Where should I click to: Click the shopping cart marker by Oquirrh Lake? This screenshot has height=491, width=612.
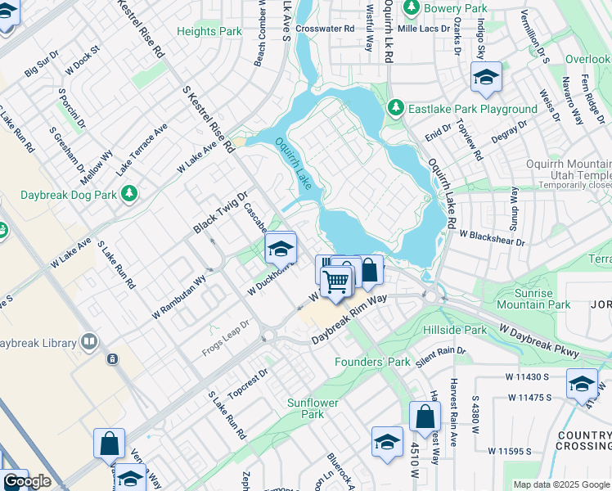(x=336, y=282)
